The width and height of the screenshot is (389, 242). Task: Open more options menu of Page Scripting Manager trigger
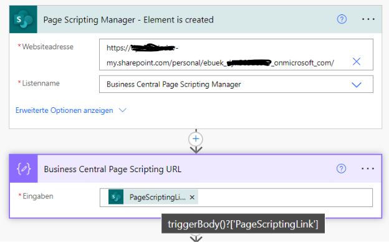pos(368,19)
